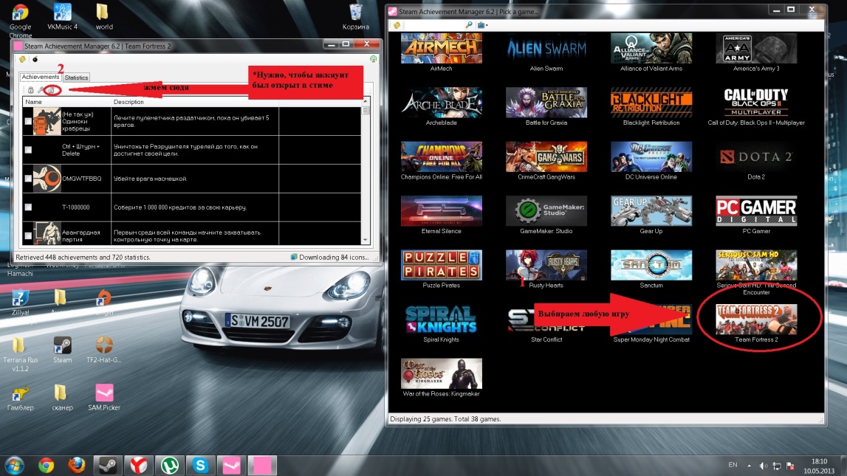Screen dimensions: 847x476
Task: Select DC Universe Online game tile
Action: (651, 156)
